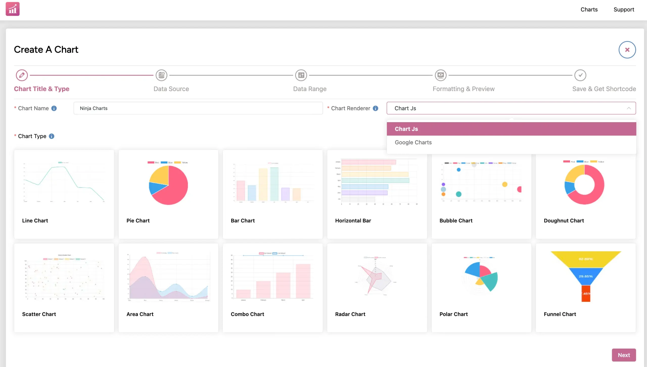647x367 pixels.
Task: Click the Chart Name input field
Action: click(198, 108)
